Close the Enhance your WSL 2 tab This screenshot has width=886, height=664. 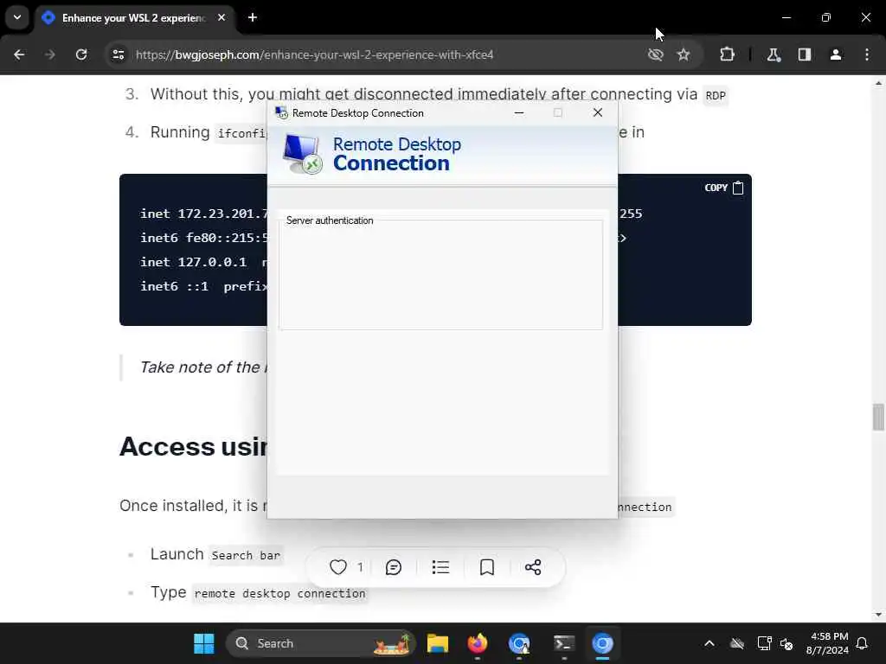pyautogui.click(x=221, y=17)
